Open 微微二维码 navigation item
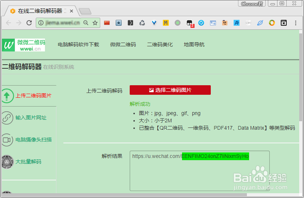 pos(123,44)
